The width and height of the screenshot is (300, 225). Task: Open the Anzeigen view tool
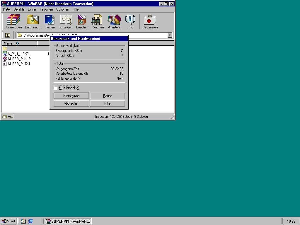pos(66,20)
